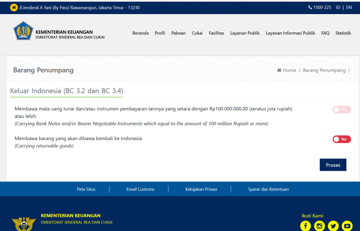Click the phone icon next to 1500-225
Image resolution: width=360 pixels, height=231 pixels.
[x=310, y=7]
